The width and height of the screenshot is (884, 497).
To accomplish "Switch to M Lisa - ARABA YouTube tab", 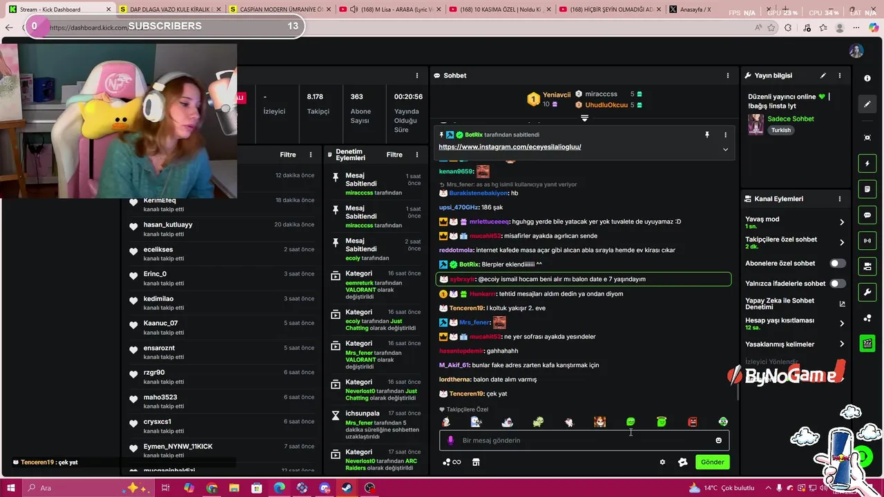I will coord(390,10).
